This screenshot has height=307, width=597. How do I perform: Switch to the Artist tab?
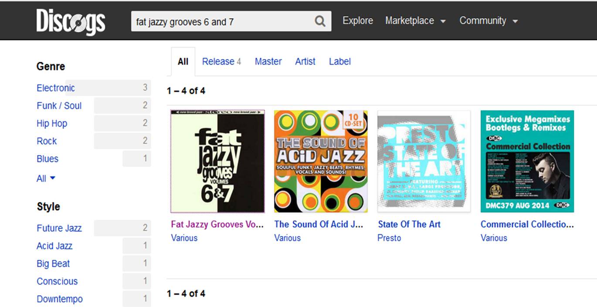point(305,62)
